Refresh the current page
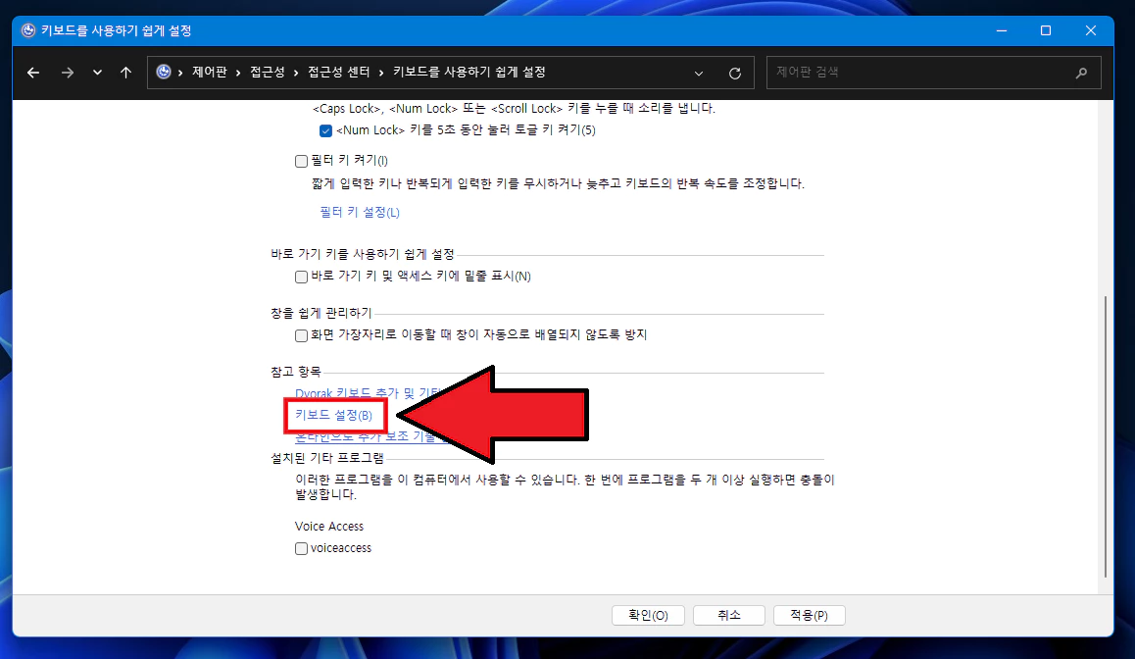This screenshot has height=659, width=1135. 735,74
